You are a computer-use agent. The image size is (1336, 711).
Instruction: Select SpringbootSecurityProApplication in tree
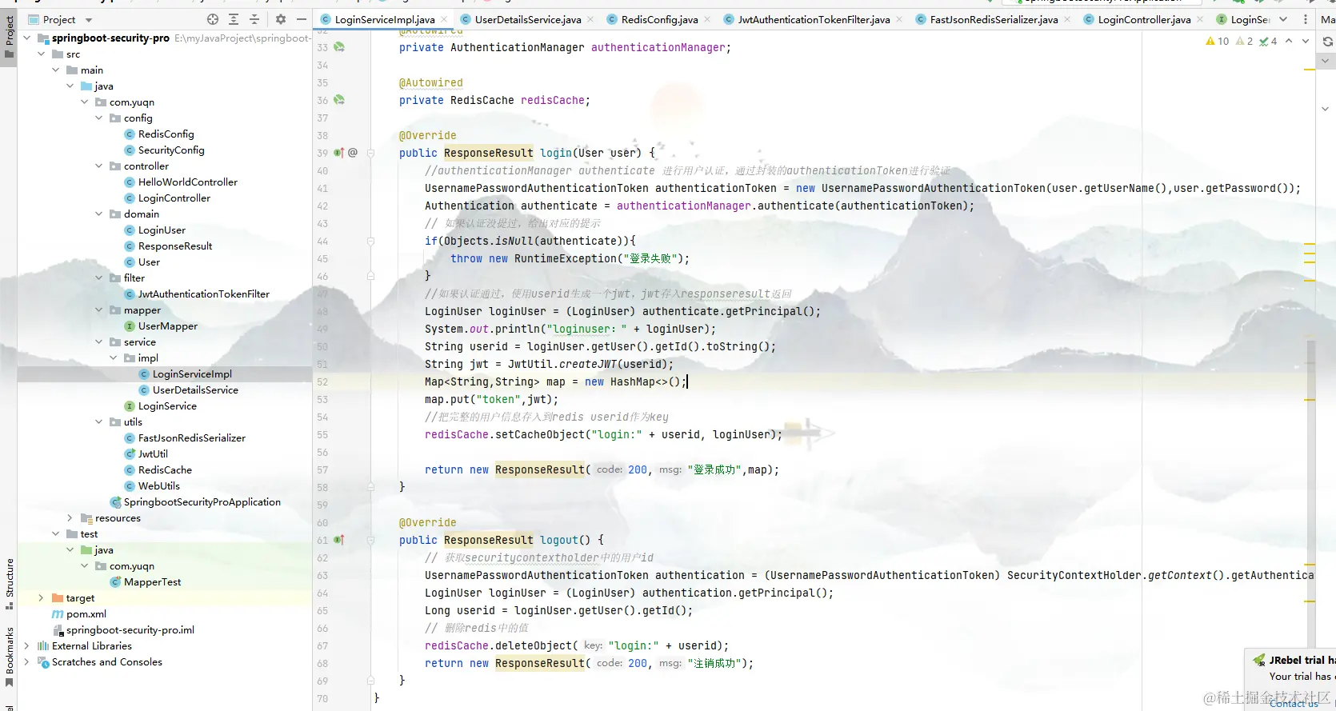coord(202,501)
